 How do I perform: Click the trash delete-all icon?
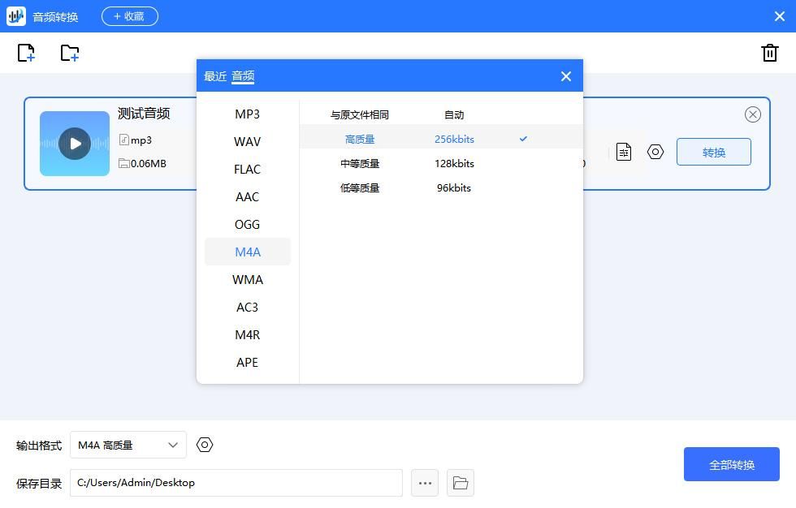(770, 53)
